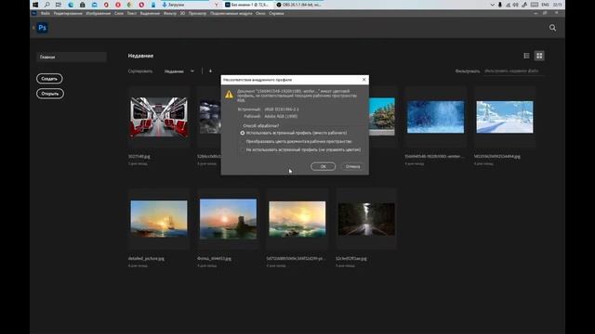Open the Окно menu
595x334 pixels.
coord(260,13)
